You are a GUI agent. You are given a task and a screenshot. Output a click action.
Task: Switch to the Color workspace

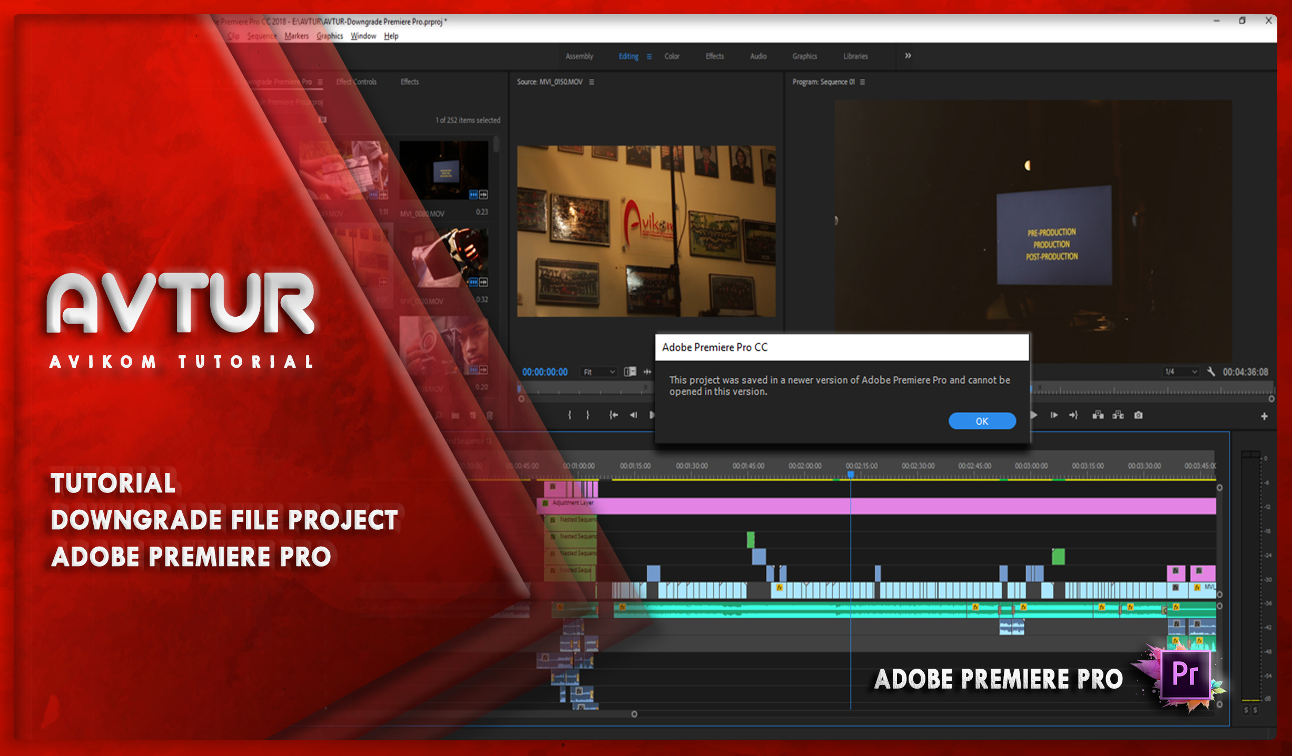[x=672, y=56]
